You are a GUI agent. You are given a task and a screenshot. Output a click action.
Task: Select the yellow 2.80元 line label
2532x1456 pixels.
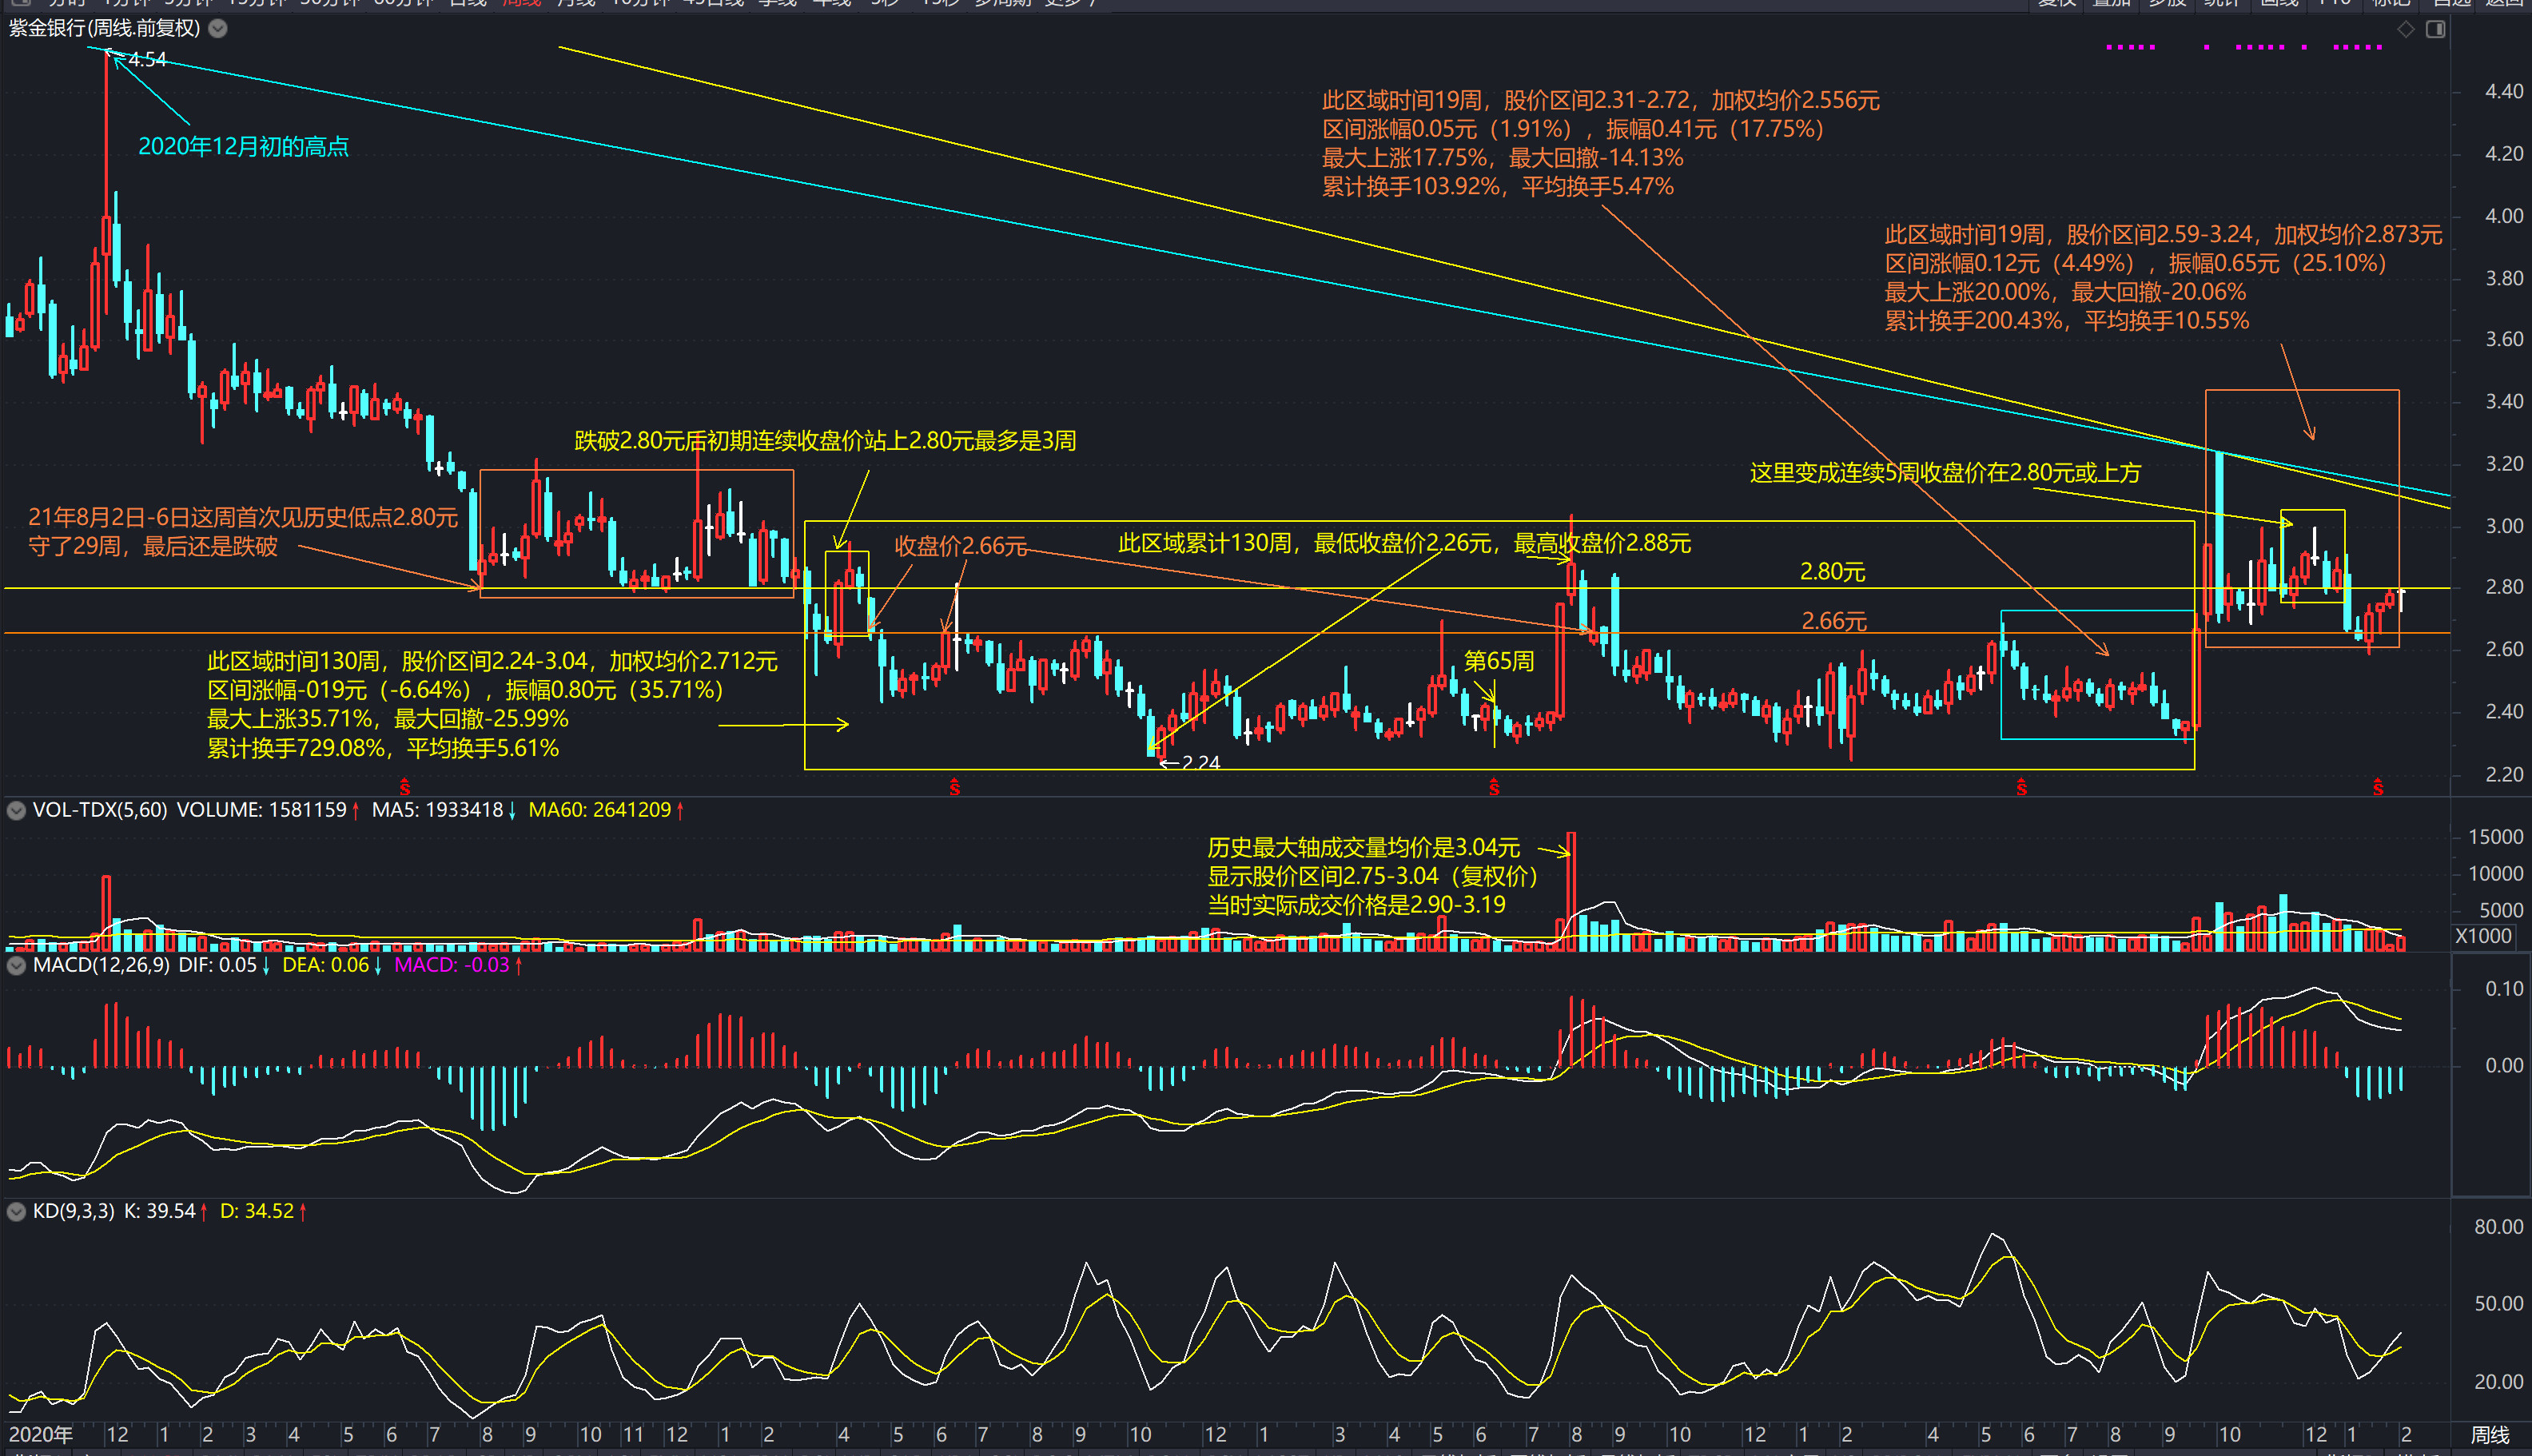pos(1832,572)
